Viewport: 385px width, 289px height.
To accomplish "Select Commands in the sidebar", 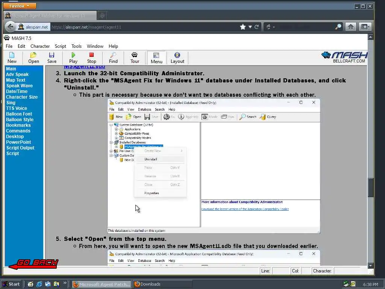I will click(x=18, y=131).
